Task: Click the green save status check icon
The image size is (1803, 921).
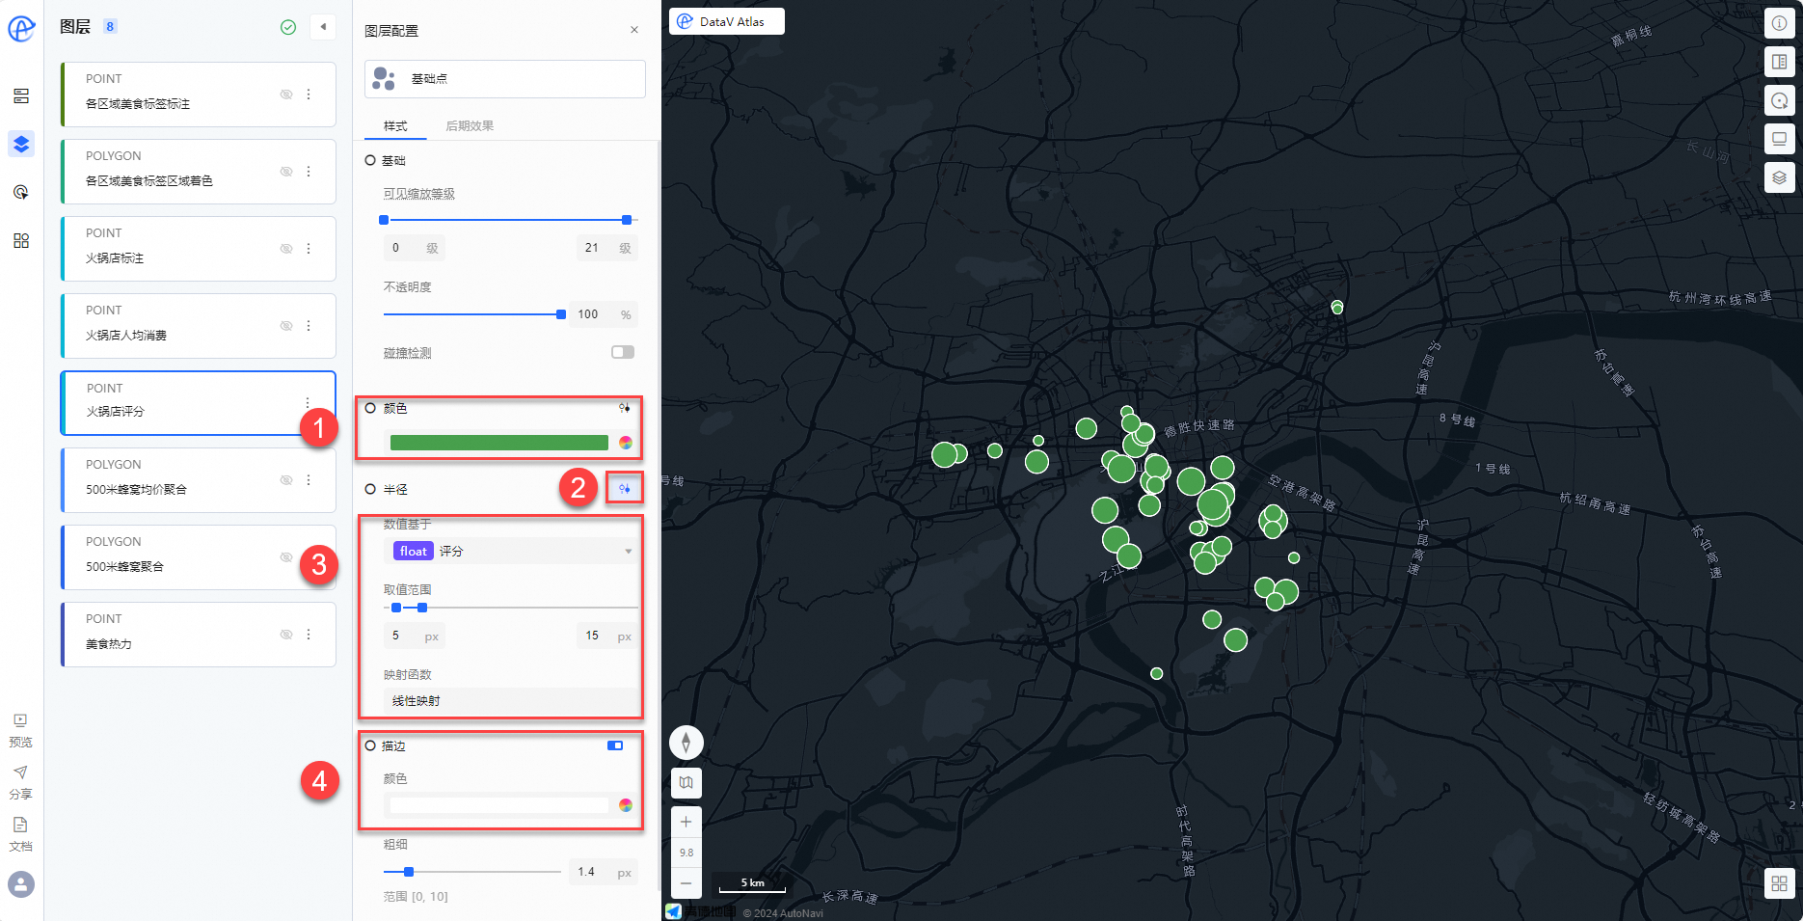Action: coord(288,27)
